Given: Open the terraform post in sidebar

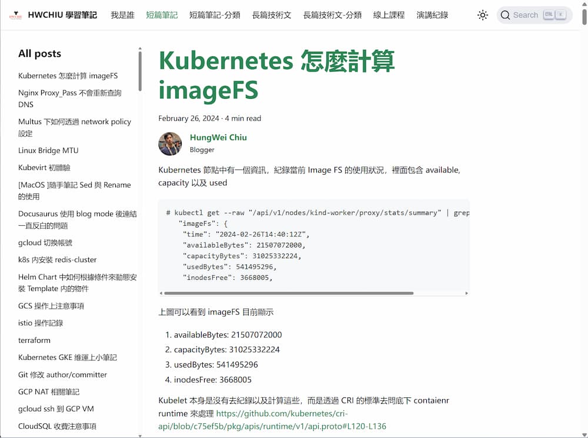Looking at the screenshot, I should [34, 340].
